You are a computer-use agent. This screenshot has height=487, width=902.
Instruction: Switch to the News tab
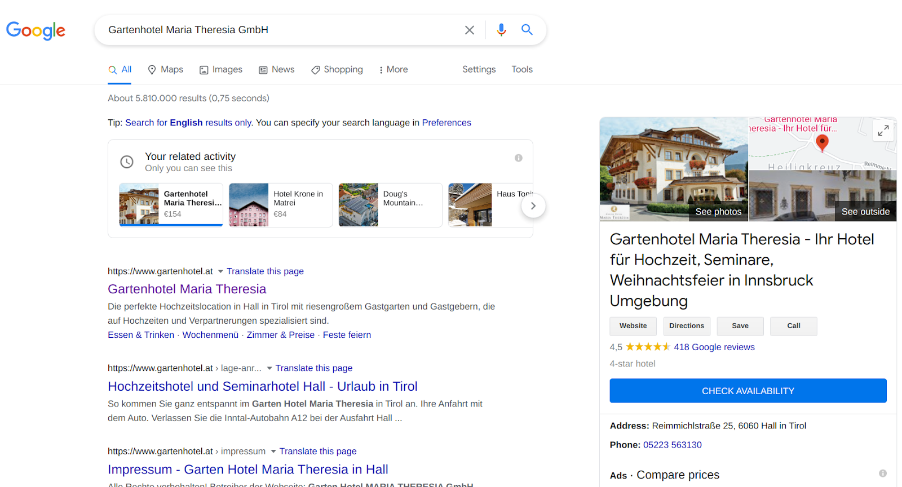276,70
